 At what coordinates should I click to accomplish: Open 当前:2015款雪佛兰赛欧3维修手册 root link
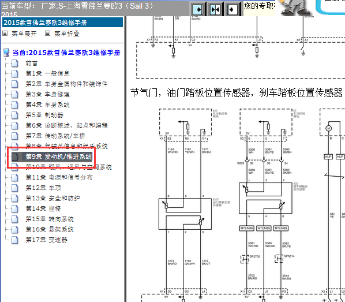coord(66,53)
